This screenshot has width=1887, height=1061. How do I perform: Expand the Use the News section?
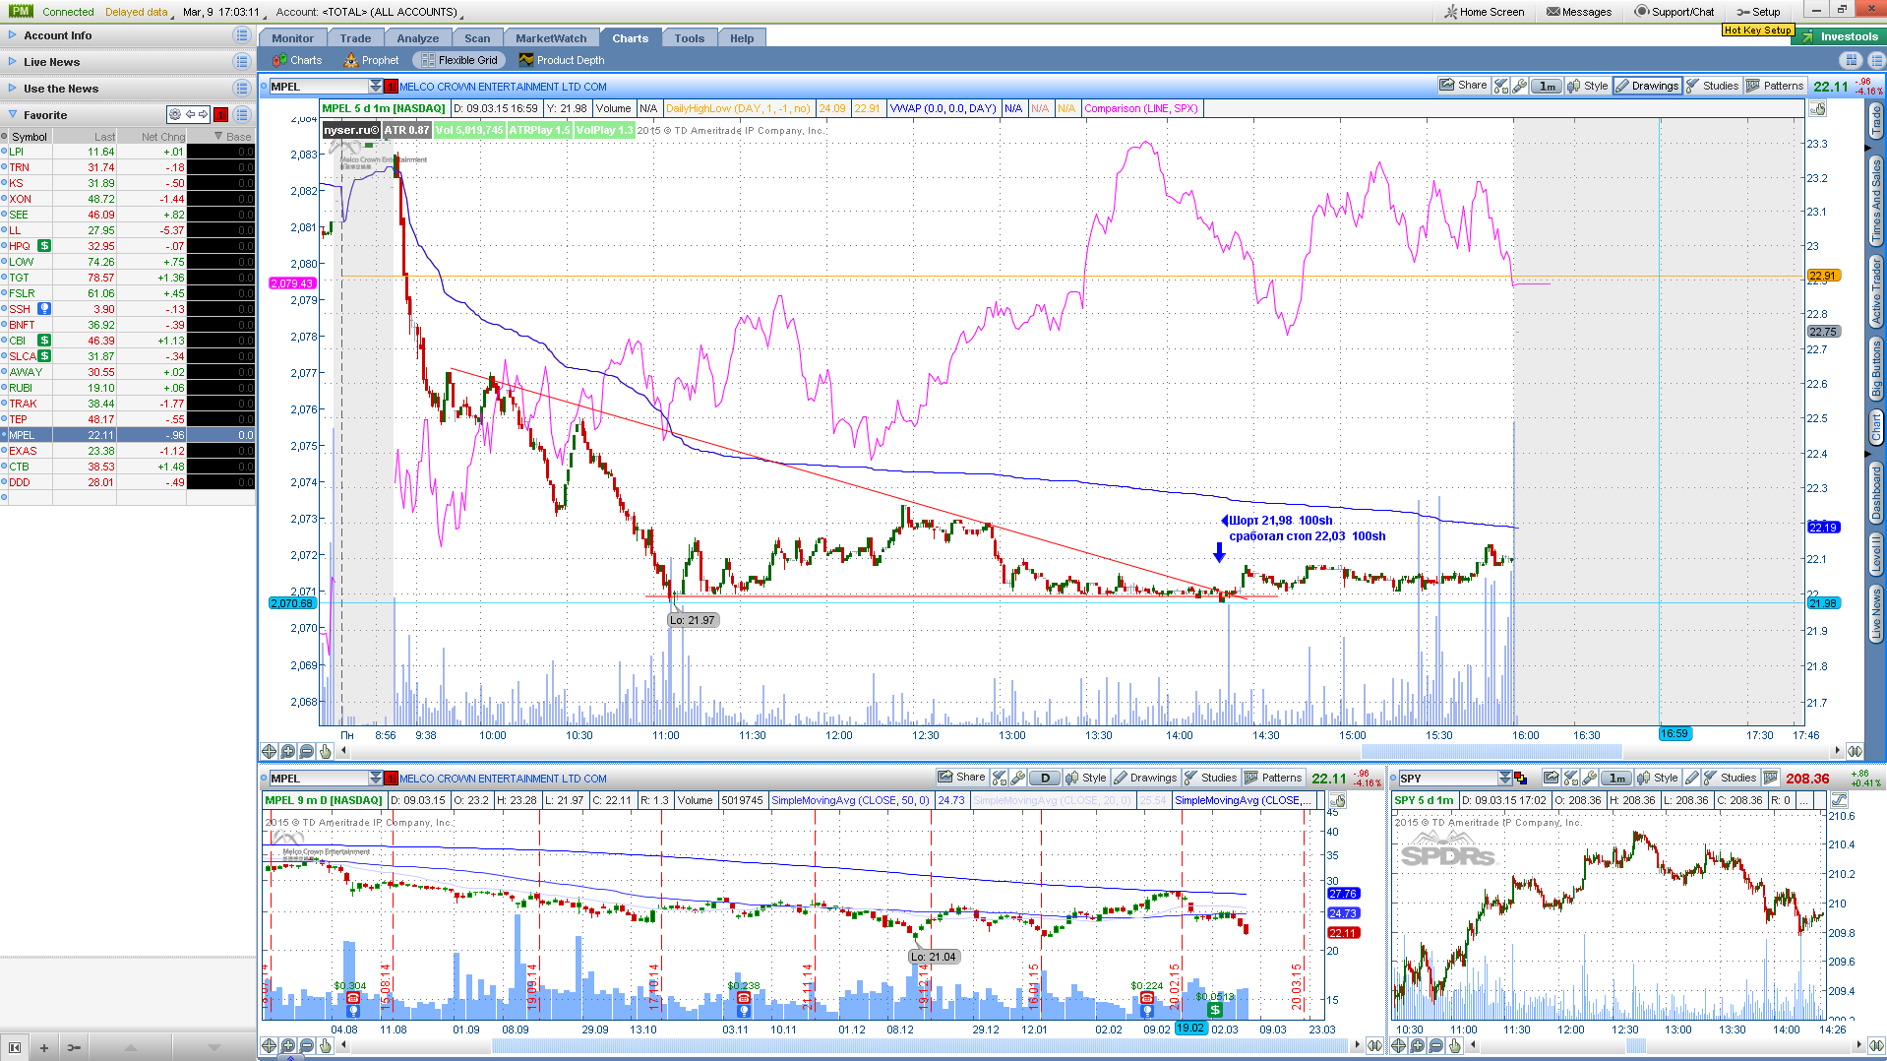coord(13,89)
